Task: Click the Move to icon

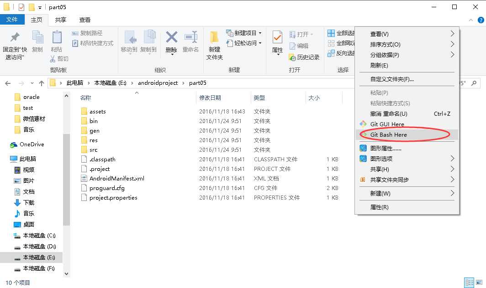Action: pos(130,37)
